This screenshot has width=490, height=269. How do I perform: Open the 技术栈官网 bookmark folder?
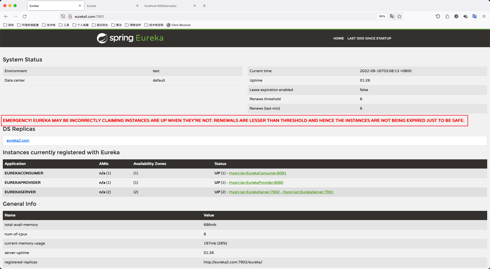point(154,25)
